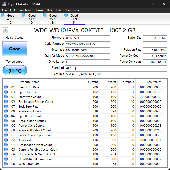Click the status icon for Power-On Hours row
The image size is (170, 170).
(6, 111)
